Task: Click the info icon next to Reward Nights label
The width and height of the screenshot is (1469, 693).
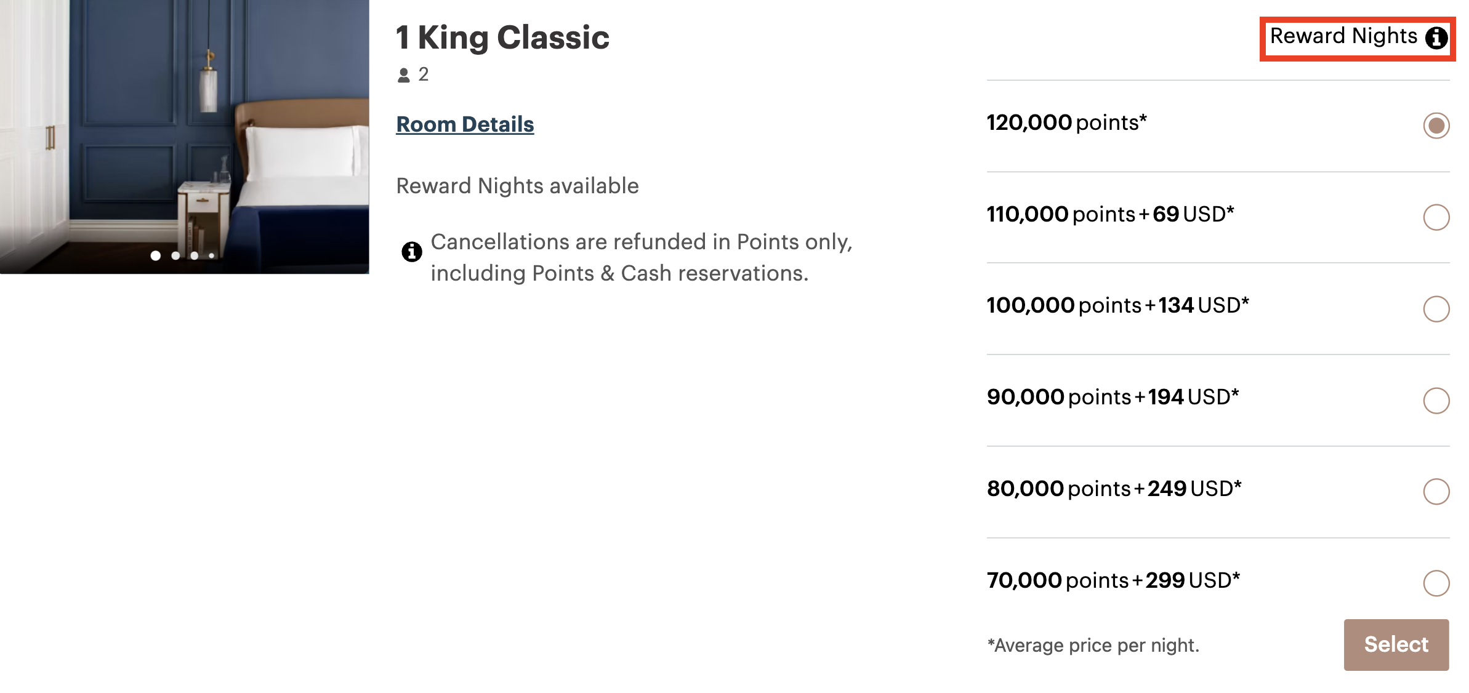Action: pyautogui.click(x=1437, y=37)
